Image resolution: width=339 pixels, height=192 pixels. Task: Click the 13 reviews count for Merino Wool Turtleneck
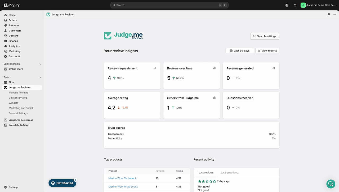pyautogui.click(x=157, y=178)
